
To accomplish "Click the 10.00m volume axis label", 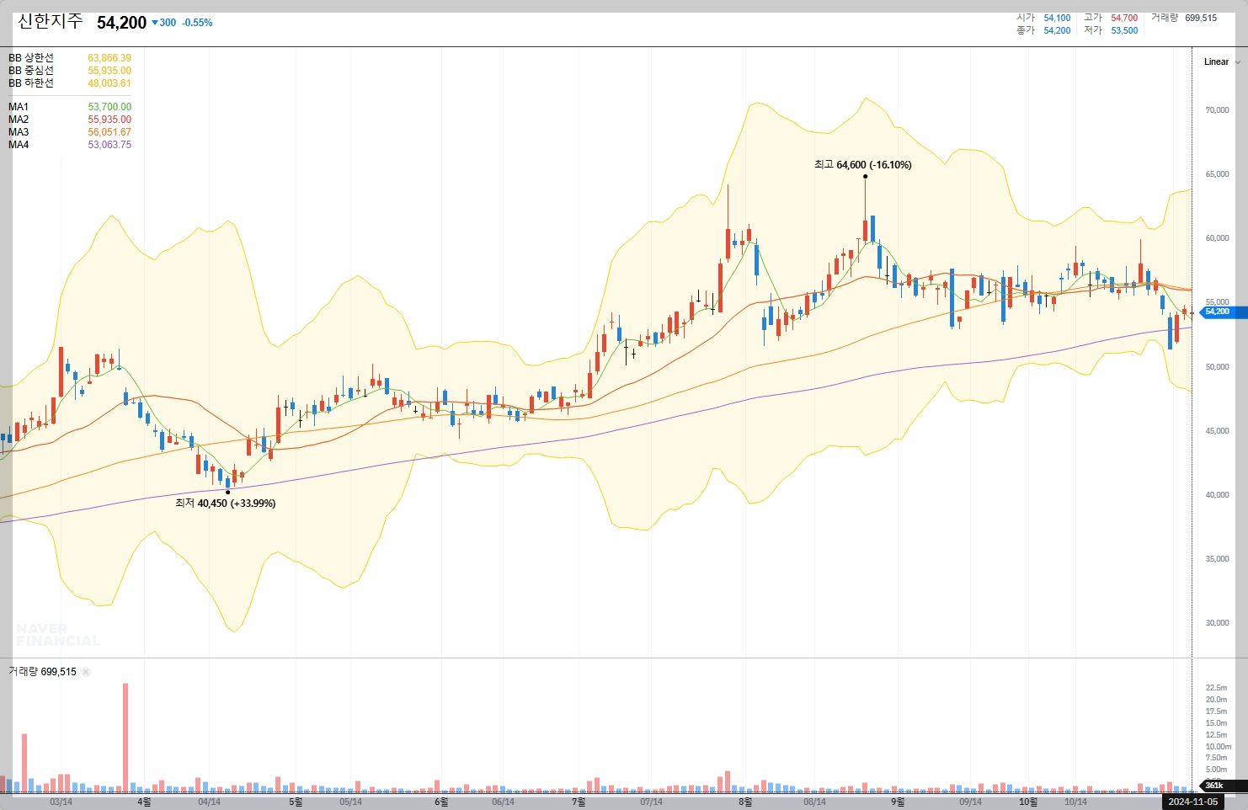I will point(1218,747).
